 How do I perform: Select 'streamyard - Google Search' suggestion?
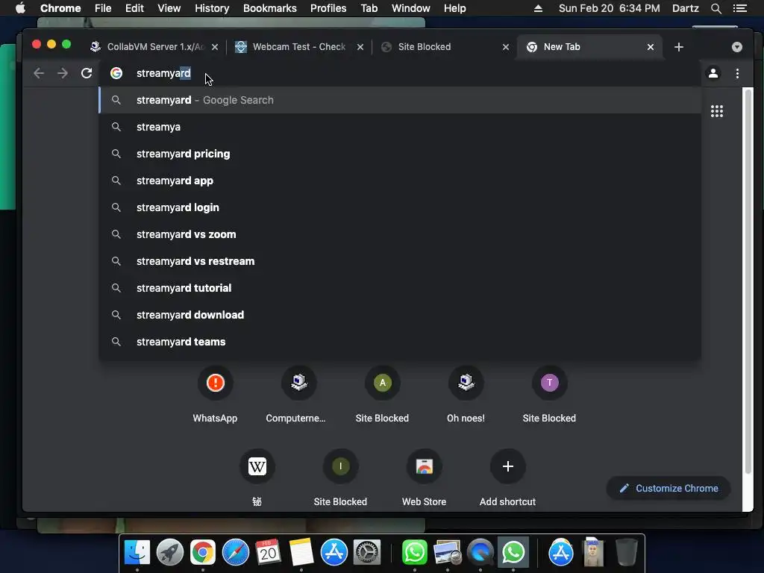pos(400,100)
